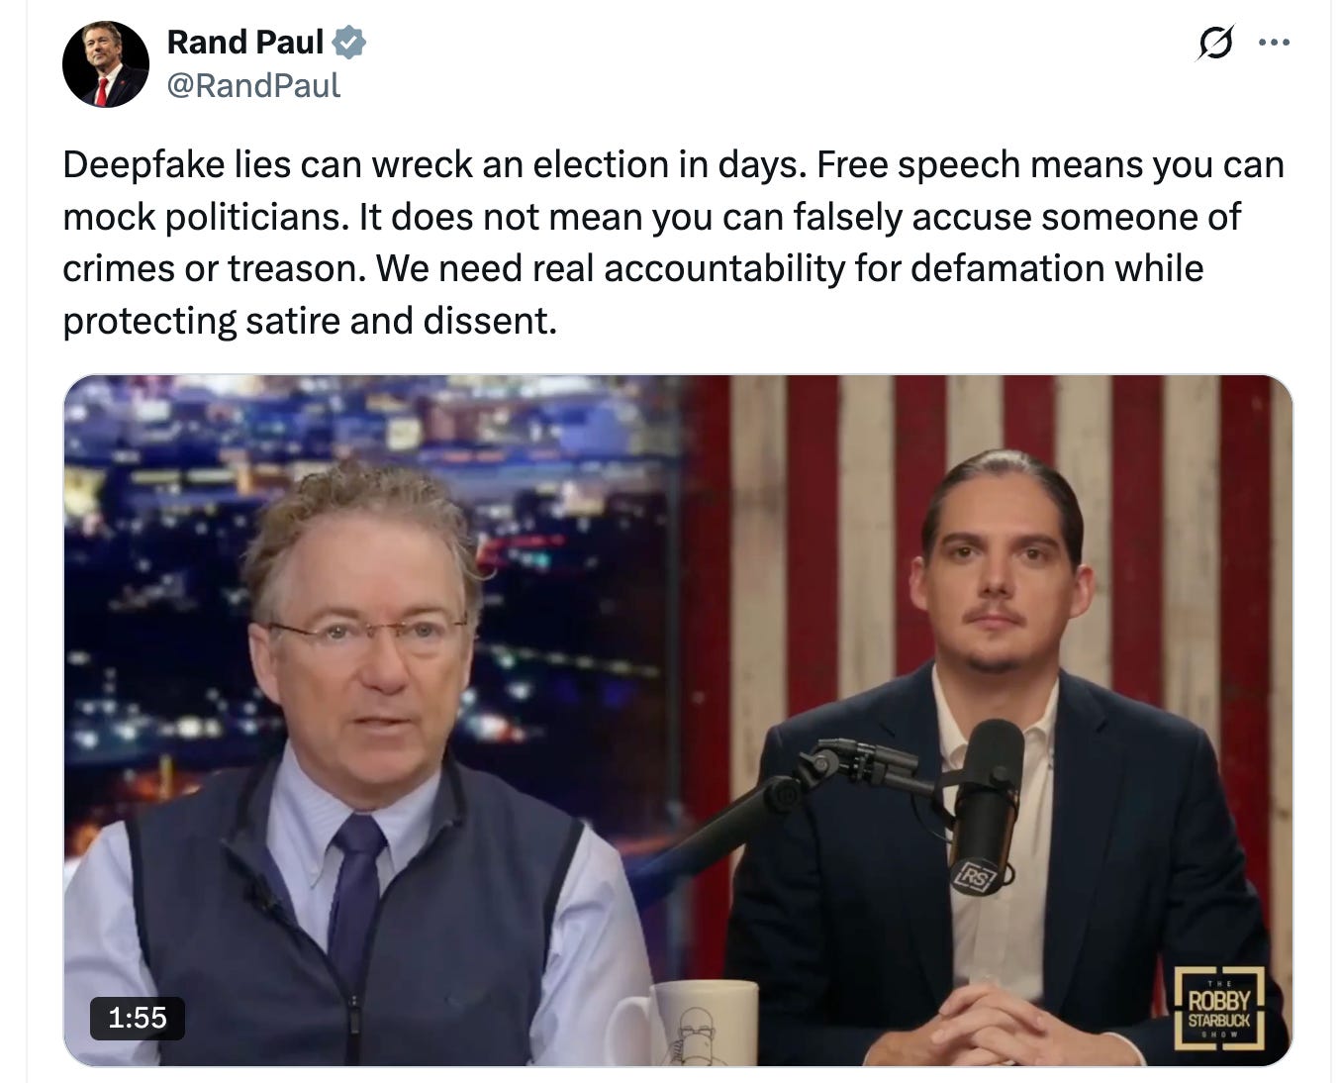Open Rand Paul's profile avatar

click(x=105, y=63)
